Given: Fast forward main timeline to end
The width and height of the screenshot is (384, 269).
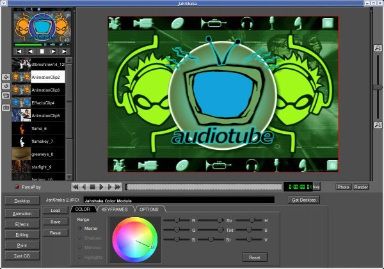Looking at the screenshot, I should [118, 187].
